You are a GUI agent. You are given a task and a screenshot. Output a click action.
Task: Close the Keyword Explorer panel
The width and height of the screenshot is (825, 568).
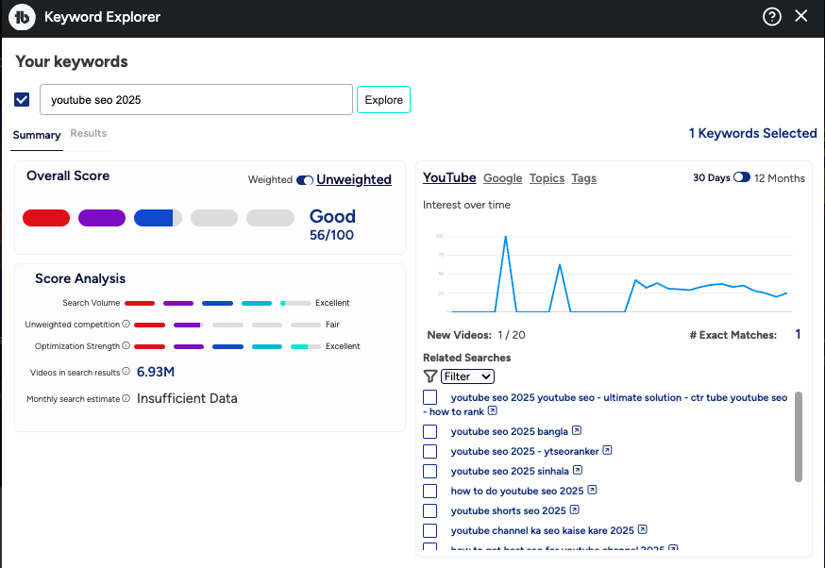coord(801,16)
